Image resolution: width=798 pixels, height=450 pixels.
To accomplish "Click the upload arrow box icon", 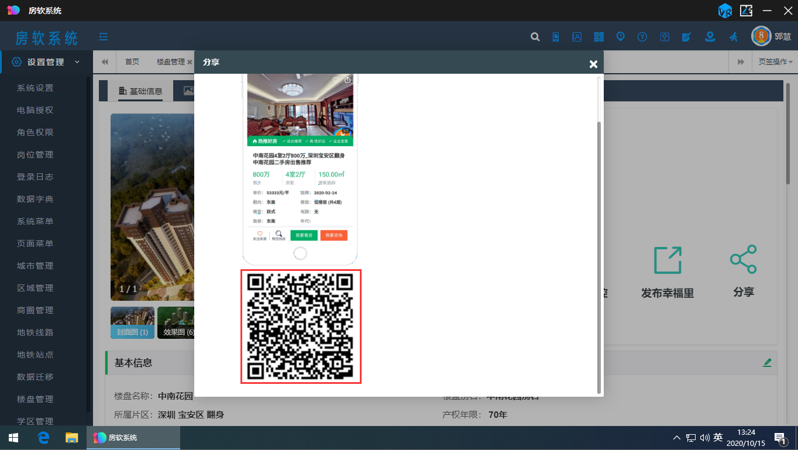I will pos(665,37).
